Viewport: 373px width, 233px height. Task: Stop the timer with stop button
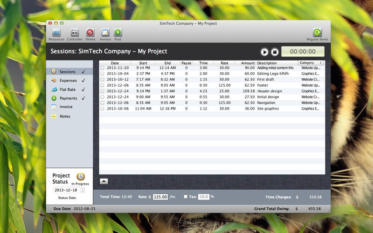tap(275, 52)
